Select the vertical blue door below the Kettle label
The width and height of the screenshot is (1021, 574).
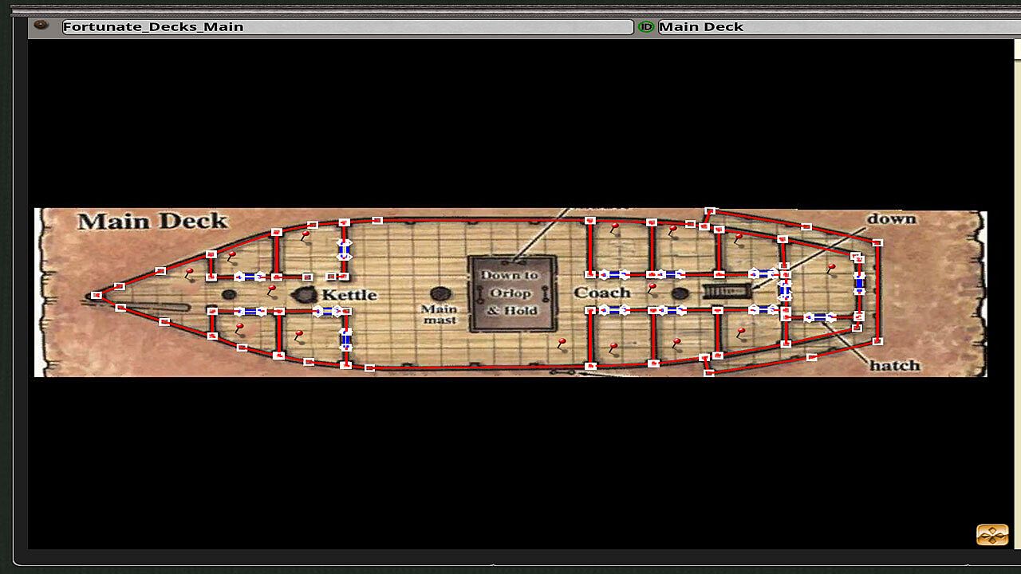(x=345, y=339)
